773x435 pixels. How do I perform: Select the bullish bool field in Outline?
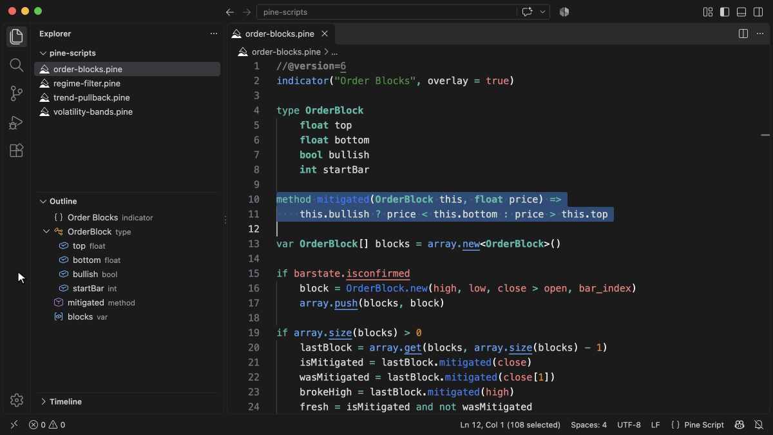[128, 274]
